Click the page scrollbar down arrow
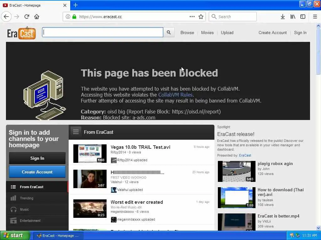The image size is (321, 240). (x=318, y=228)
